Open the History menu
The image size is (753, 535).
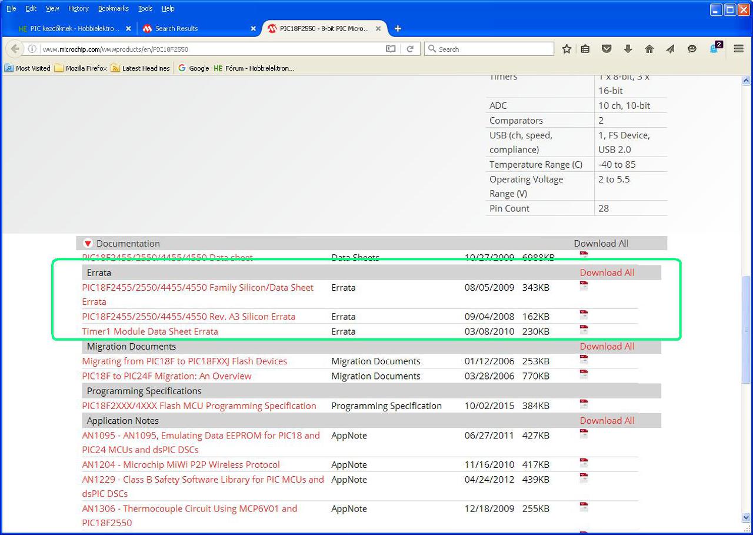78,8
